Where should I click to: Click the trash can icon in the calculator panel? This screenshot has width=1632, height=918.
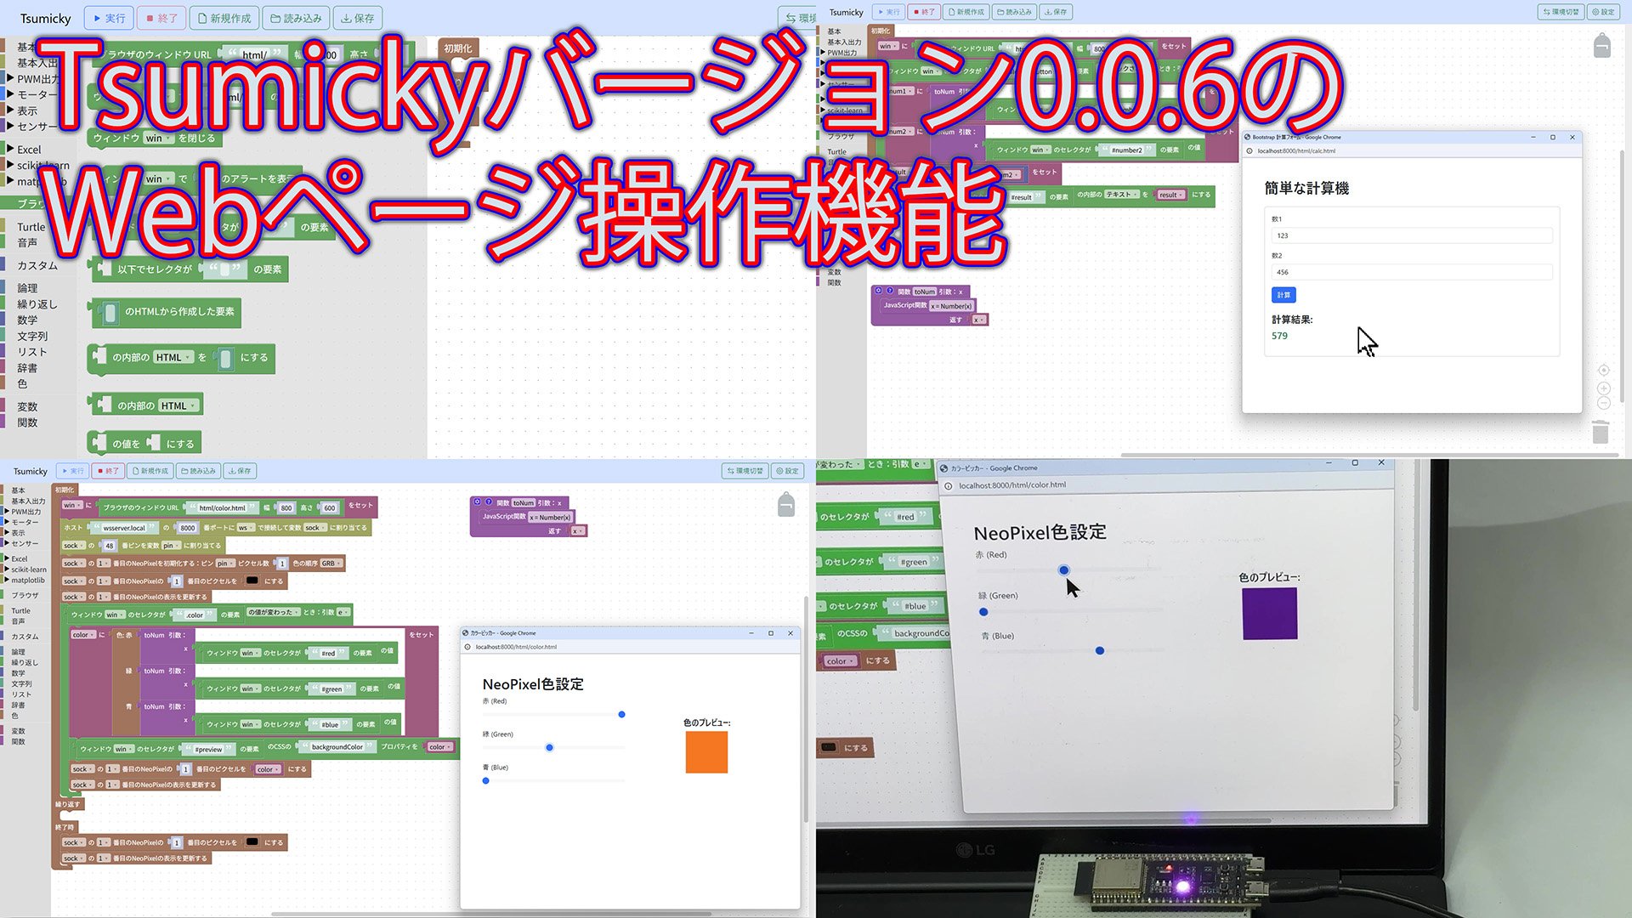tap(1601, 431)
